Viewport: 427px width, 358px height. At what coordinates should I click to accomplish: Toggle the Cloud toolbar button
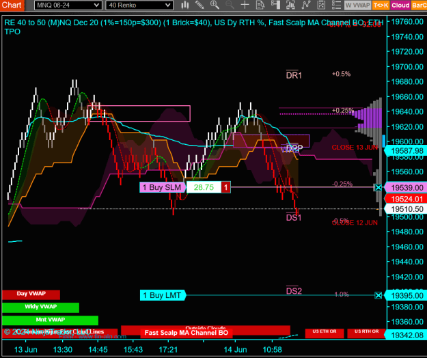pyautogui.click(x=400, y=5)
